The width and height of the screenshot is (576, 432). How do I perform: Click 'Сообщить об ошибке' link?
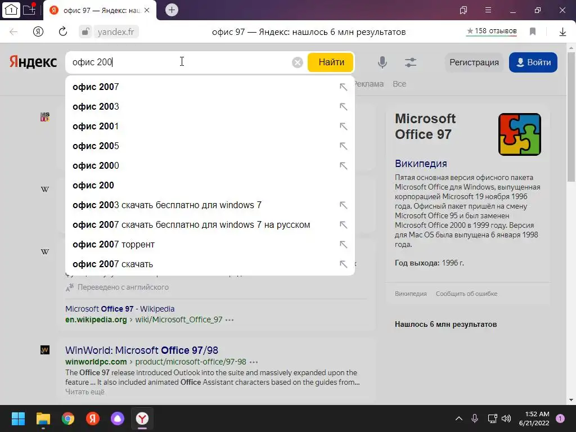[466, 294]
